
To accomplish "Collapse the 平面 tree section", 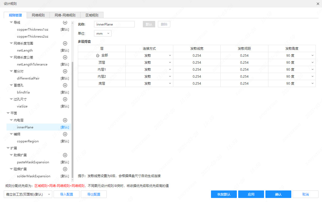I will [x=9, y=113].
